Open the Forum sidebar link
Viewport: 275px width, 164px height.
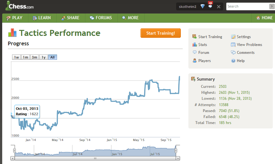(x=203, y=53)
